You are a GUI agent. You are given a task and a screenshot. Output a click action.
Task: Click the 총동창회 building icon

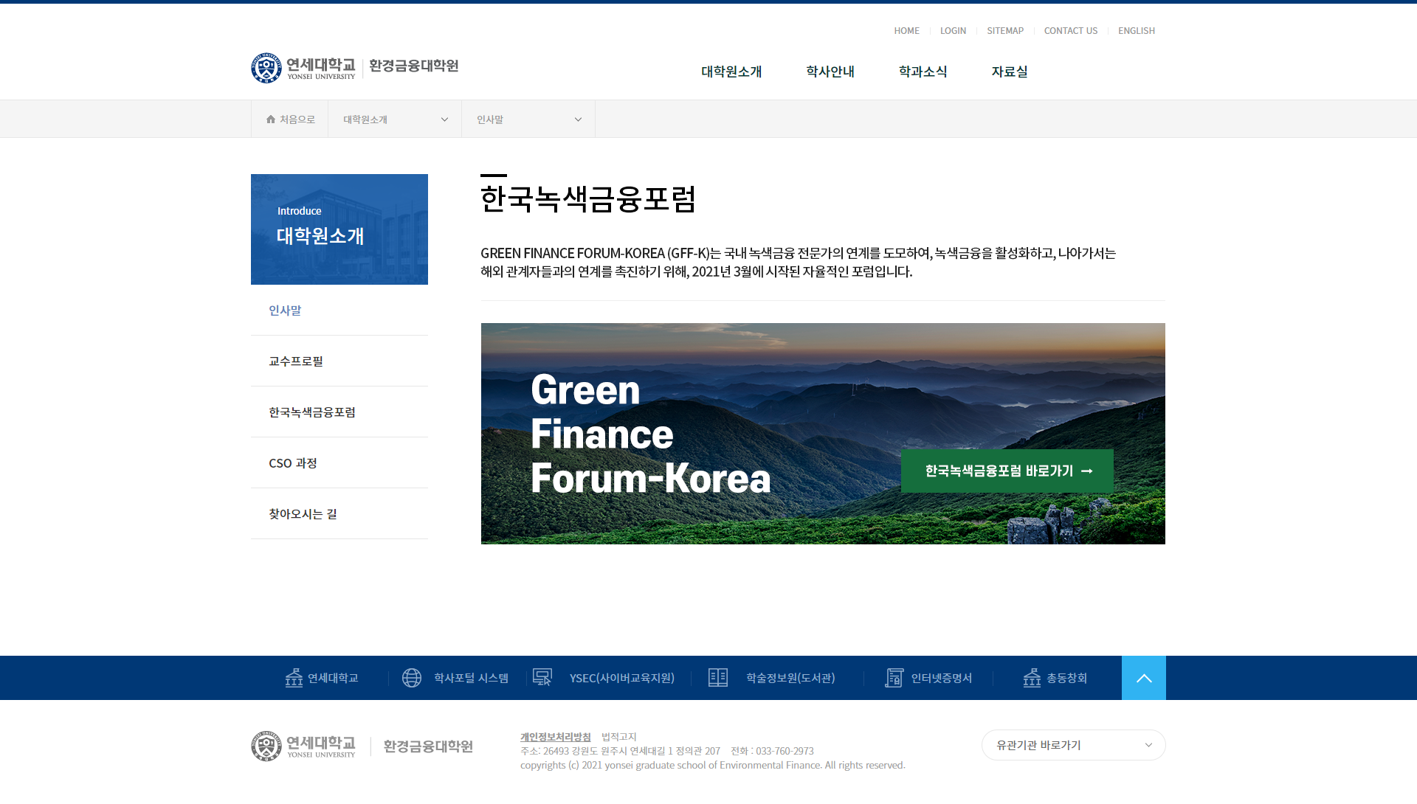click(x=1032, y=678)
